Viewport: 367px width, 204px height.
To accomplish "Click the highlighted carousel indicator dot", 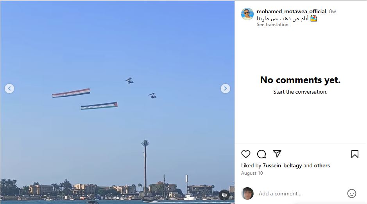I will tap(118, 198).
